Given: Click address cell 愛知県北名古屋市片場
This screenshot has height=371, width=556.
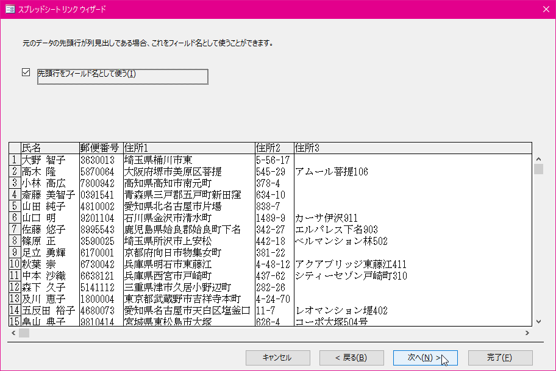Looking at the screenshot, I should [x=189, y=207].
